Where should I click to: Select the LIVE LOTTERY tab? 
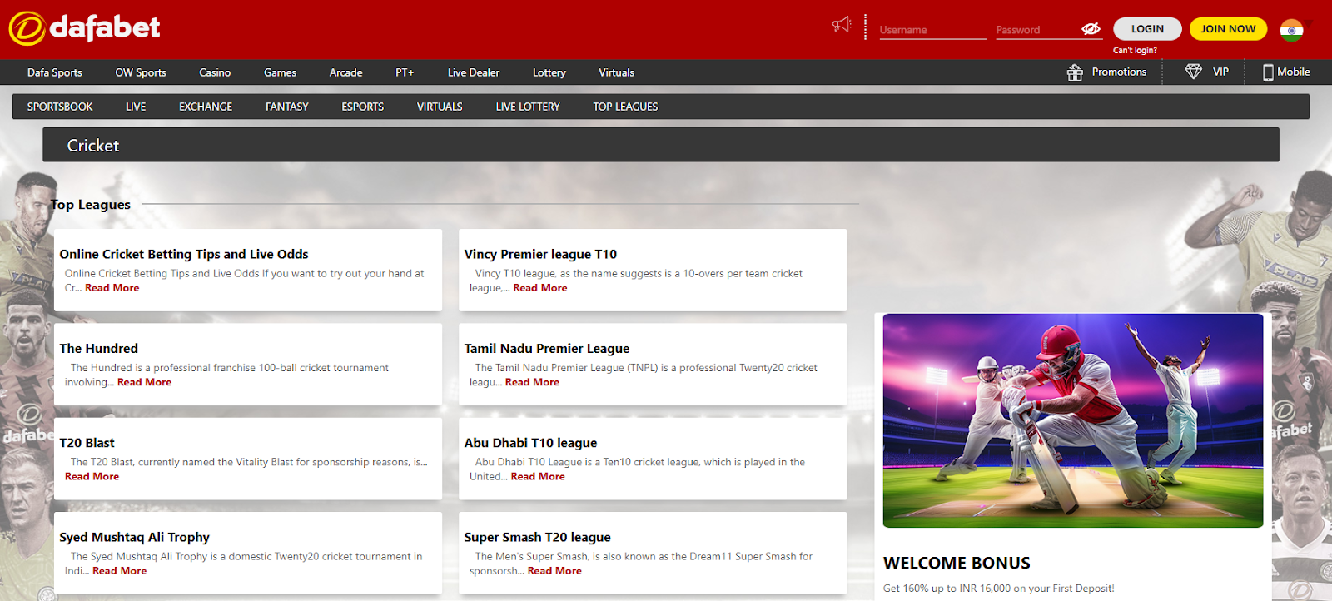point(528,107)
